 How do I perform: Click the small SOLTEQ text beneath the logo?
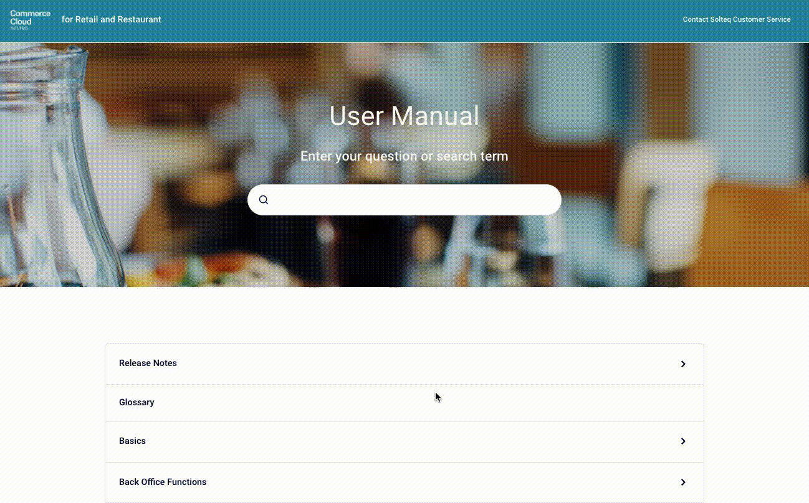[19, 28]
